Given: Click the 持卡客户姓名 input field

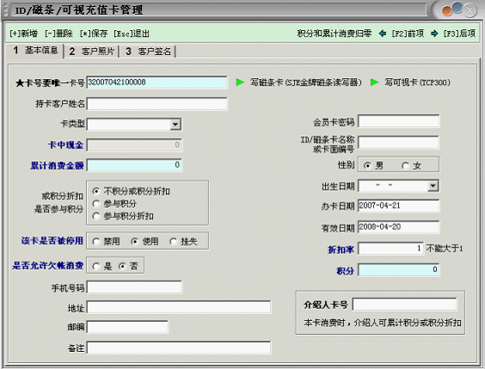Looking at the screenshot, I should [157, 104].
